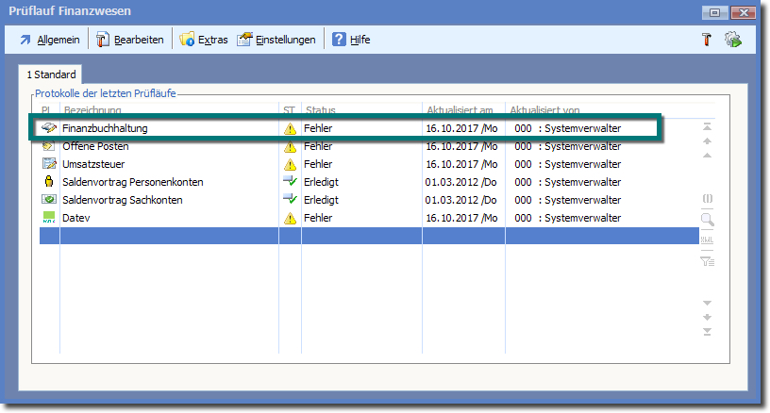Viewport: 770px width, 413px height.
Task: Click the Bezeichnung column header
Action: coord(92,110)
